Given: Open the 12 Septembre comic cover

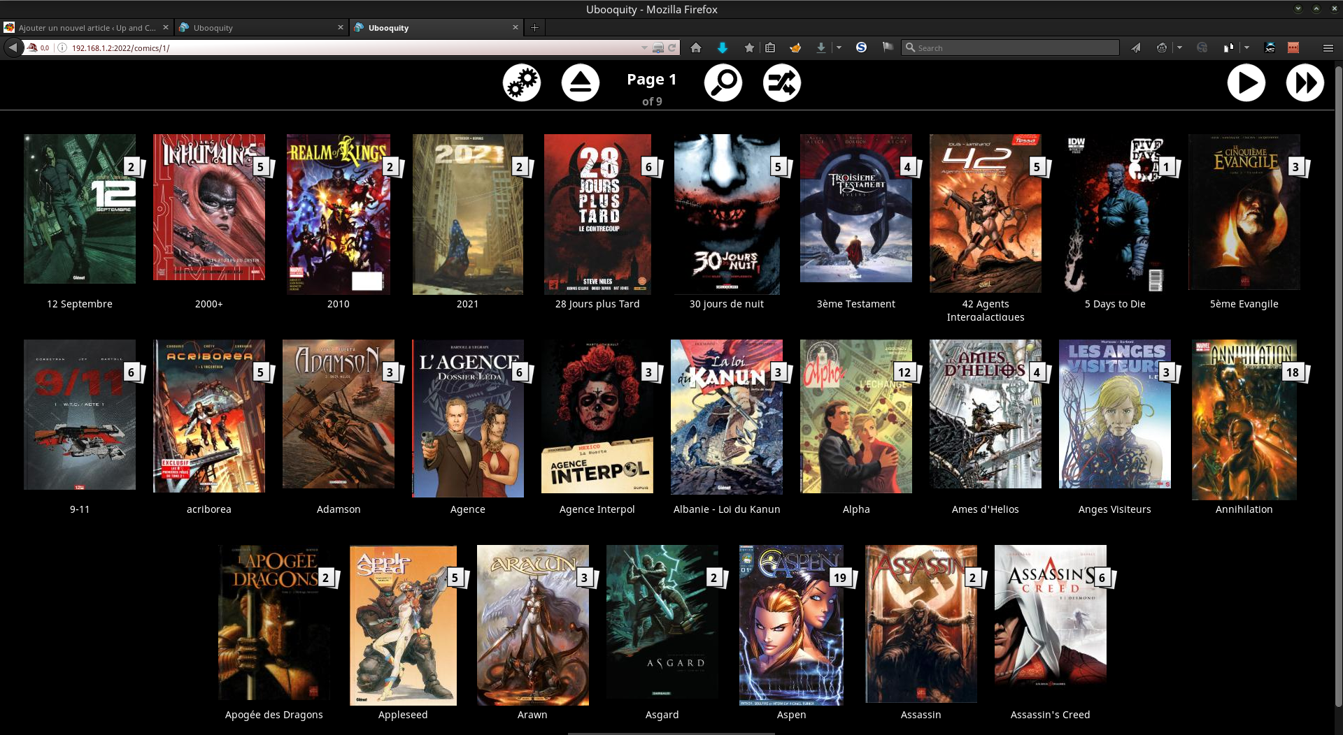Looking at the screenshot, I should pos(80,209).
